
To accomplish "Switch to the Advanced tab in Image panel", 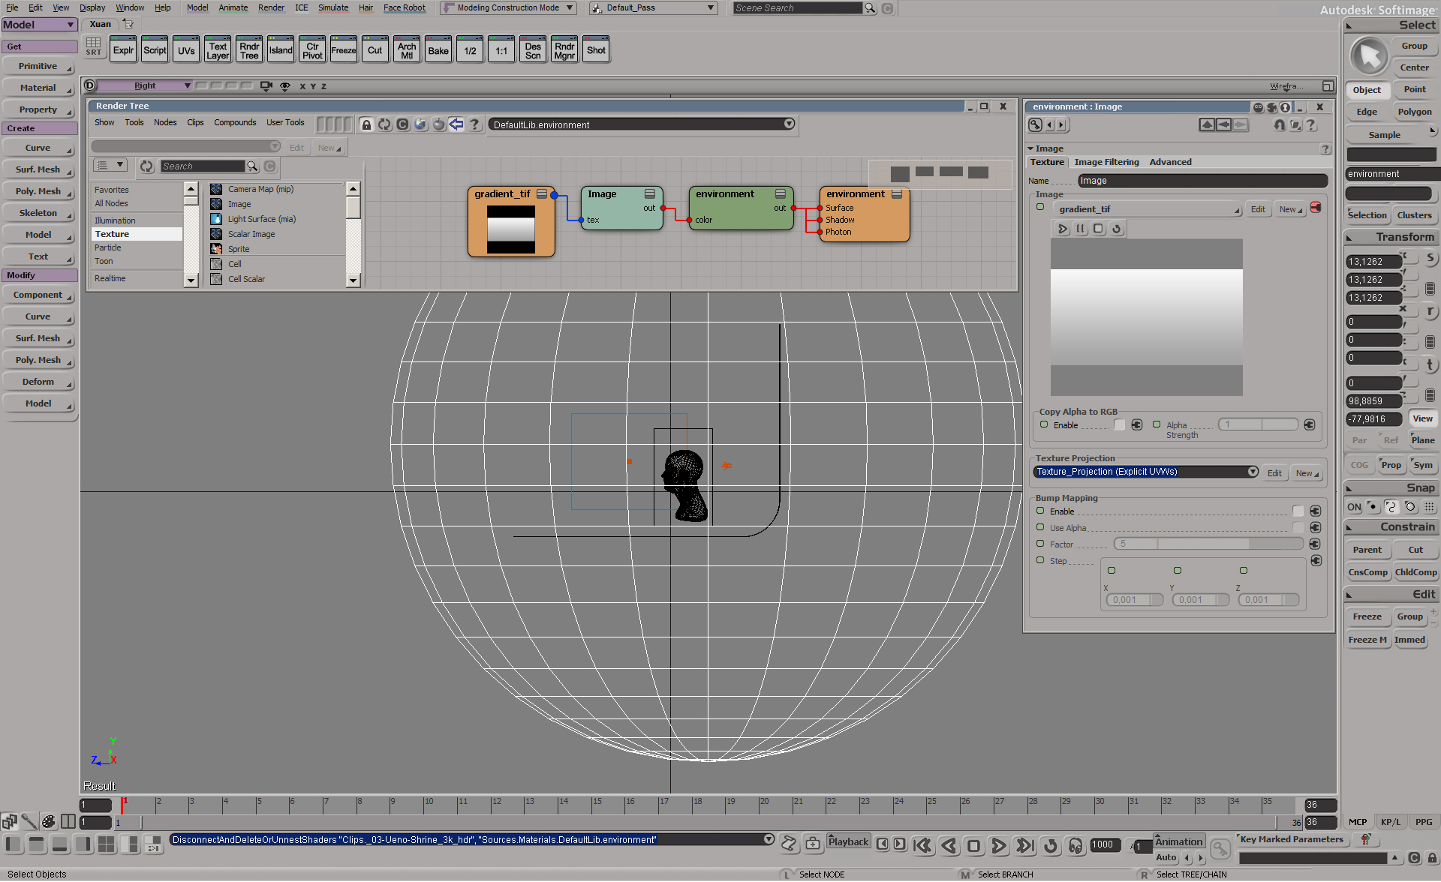I will pos(1170,162).
